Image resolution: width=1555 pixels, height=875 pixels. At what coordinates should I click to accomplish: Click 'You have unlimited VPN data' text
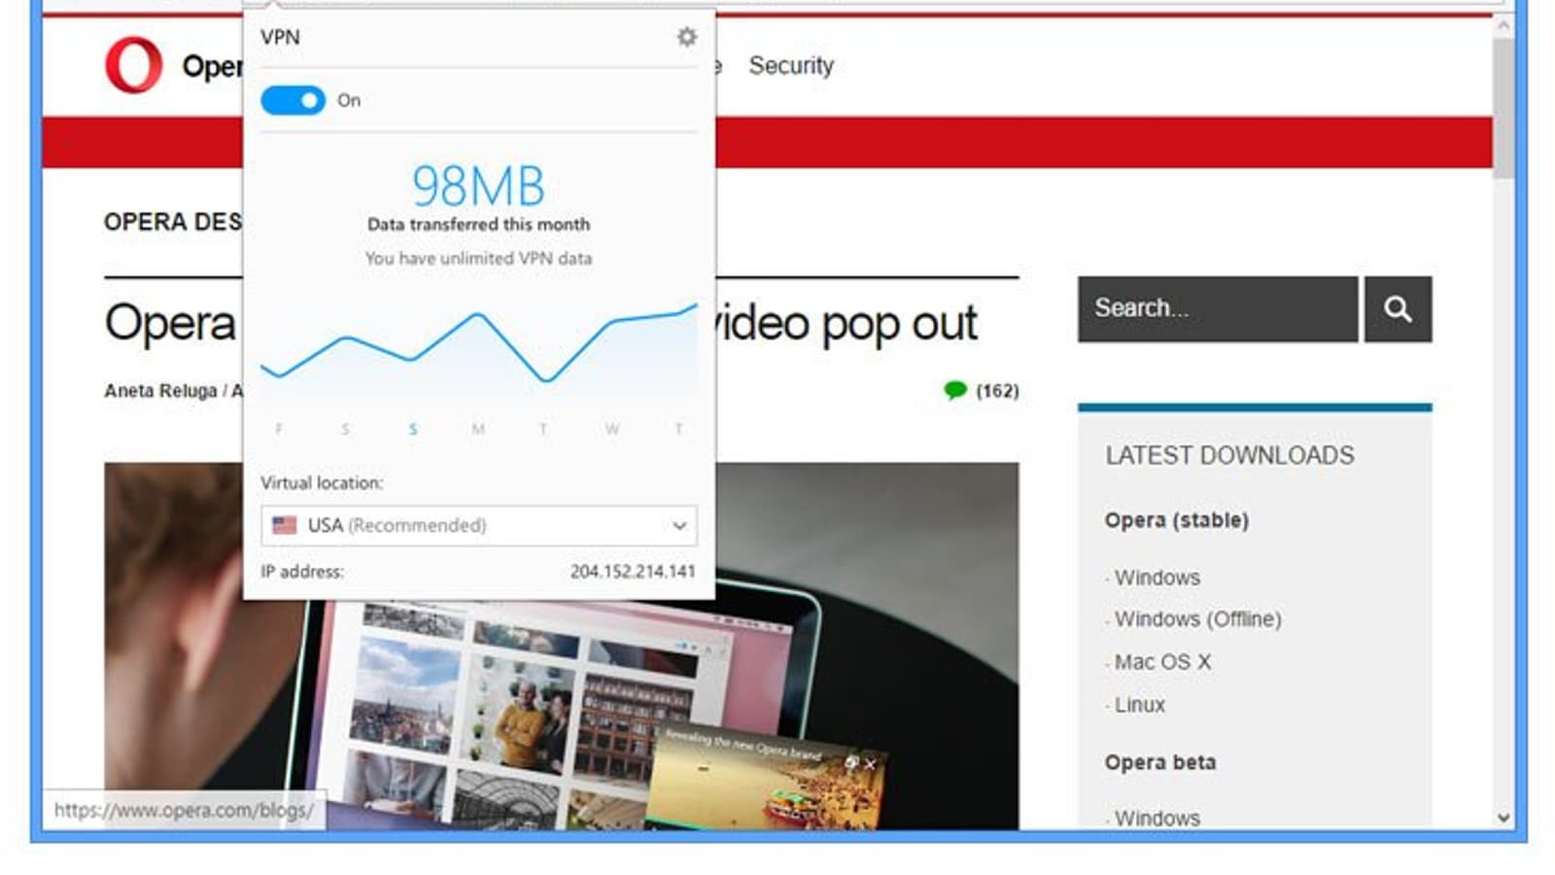tap(478, 259)
